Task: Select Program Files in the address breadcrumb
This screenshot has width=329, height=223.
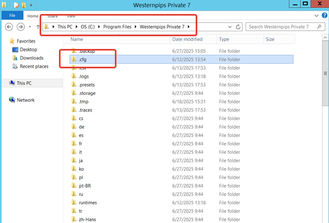Action: tap(117, 27)
